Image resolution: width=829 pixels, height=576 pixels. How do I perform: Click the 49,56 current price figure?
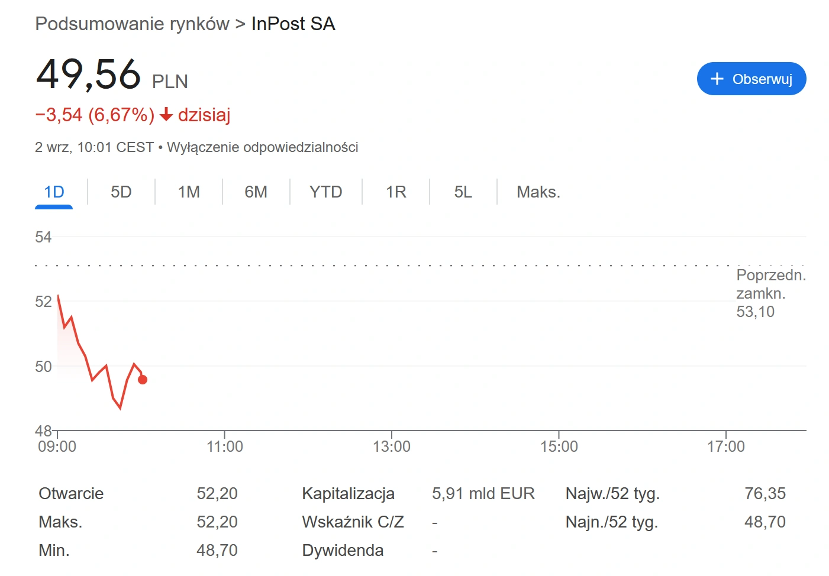(89, 75)
